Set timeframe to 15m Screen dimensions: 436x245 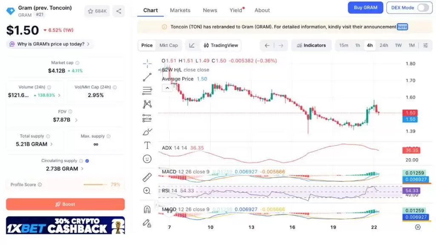(x=344, y=45)
